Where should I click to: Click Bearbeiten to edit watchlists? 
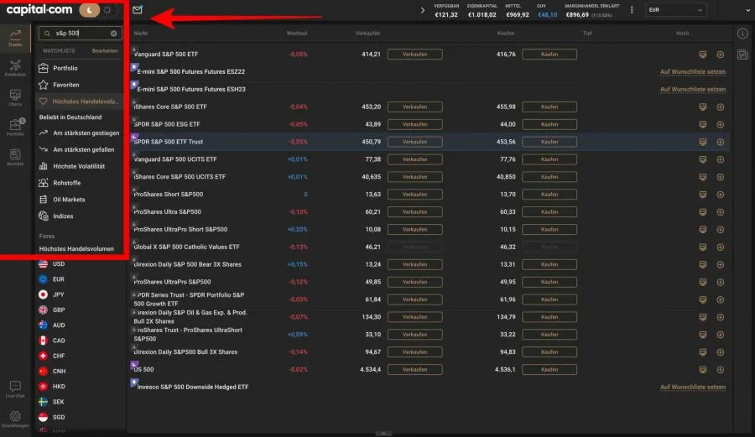click(x=105, y=50)
